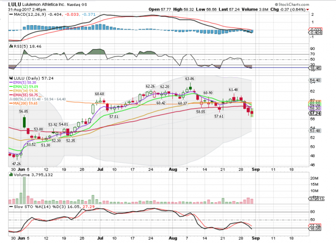Click the 56.85 June price label

coord(23,111)
